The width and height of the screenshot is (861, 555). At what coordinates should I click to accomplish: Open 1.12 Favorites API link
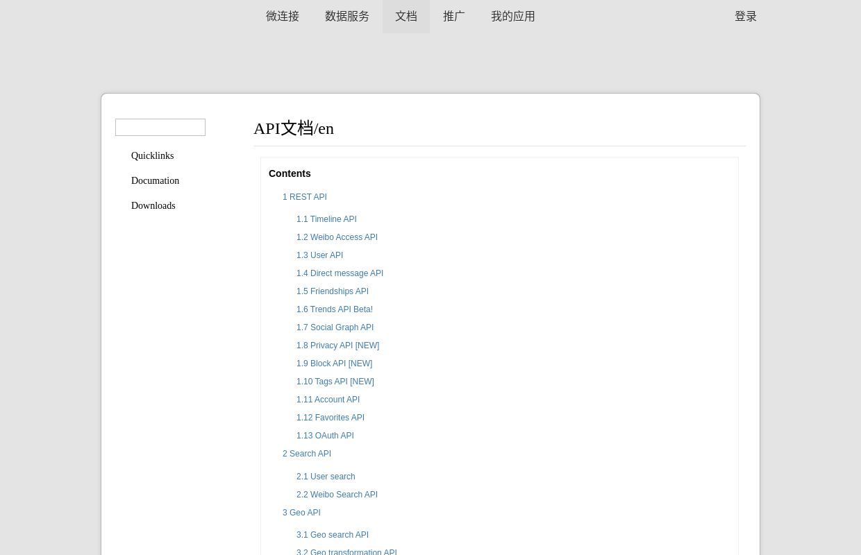[331, 418]
